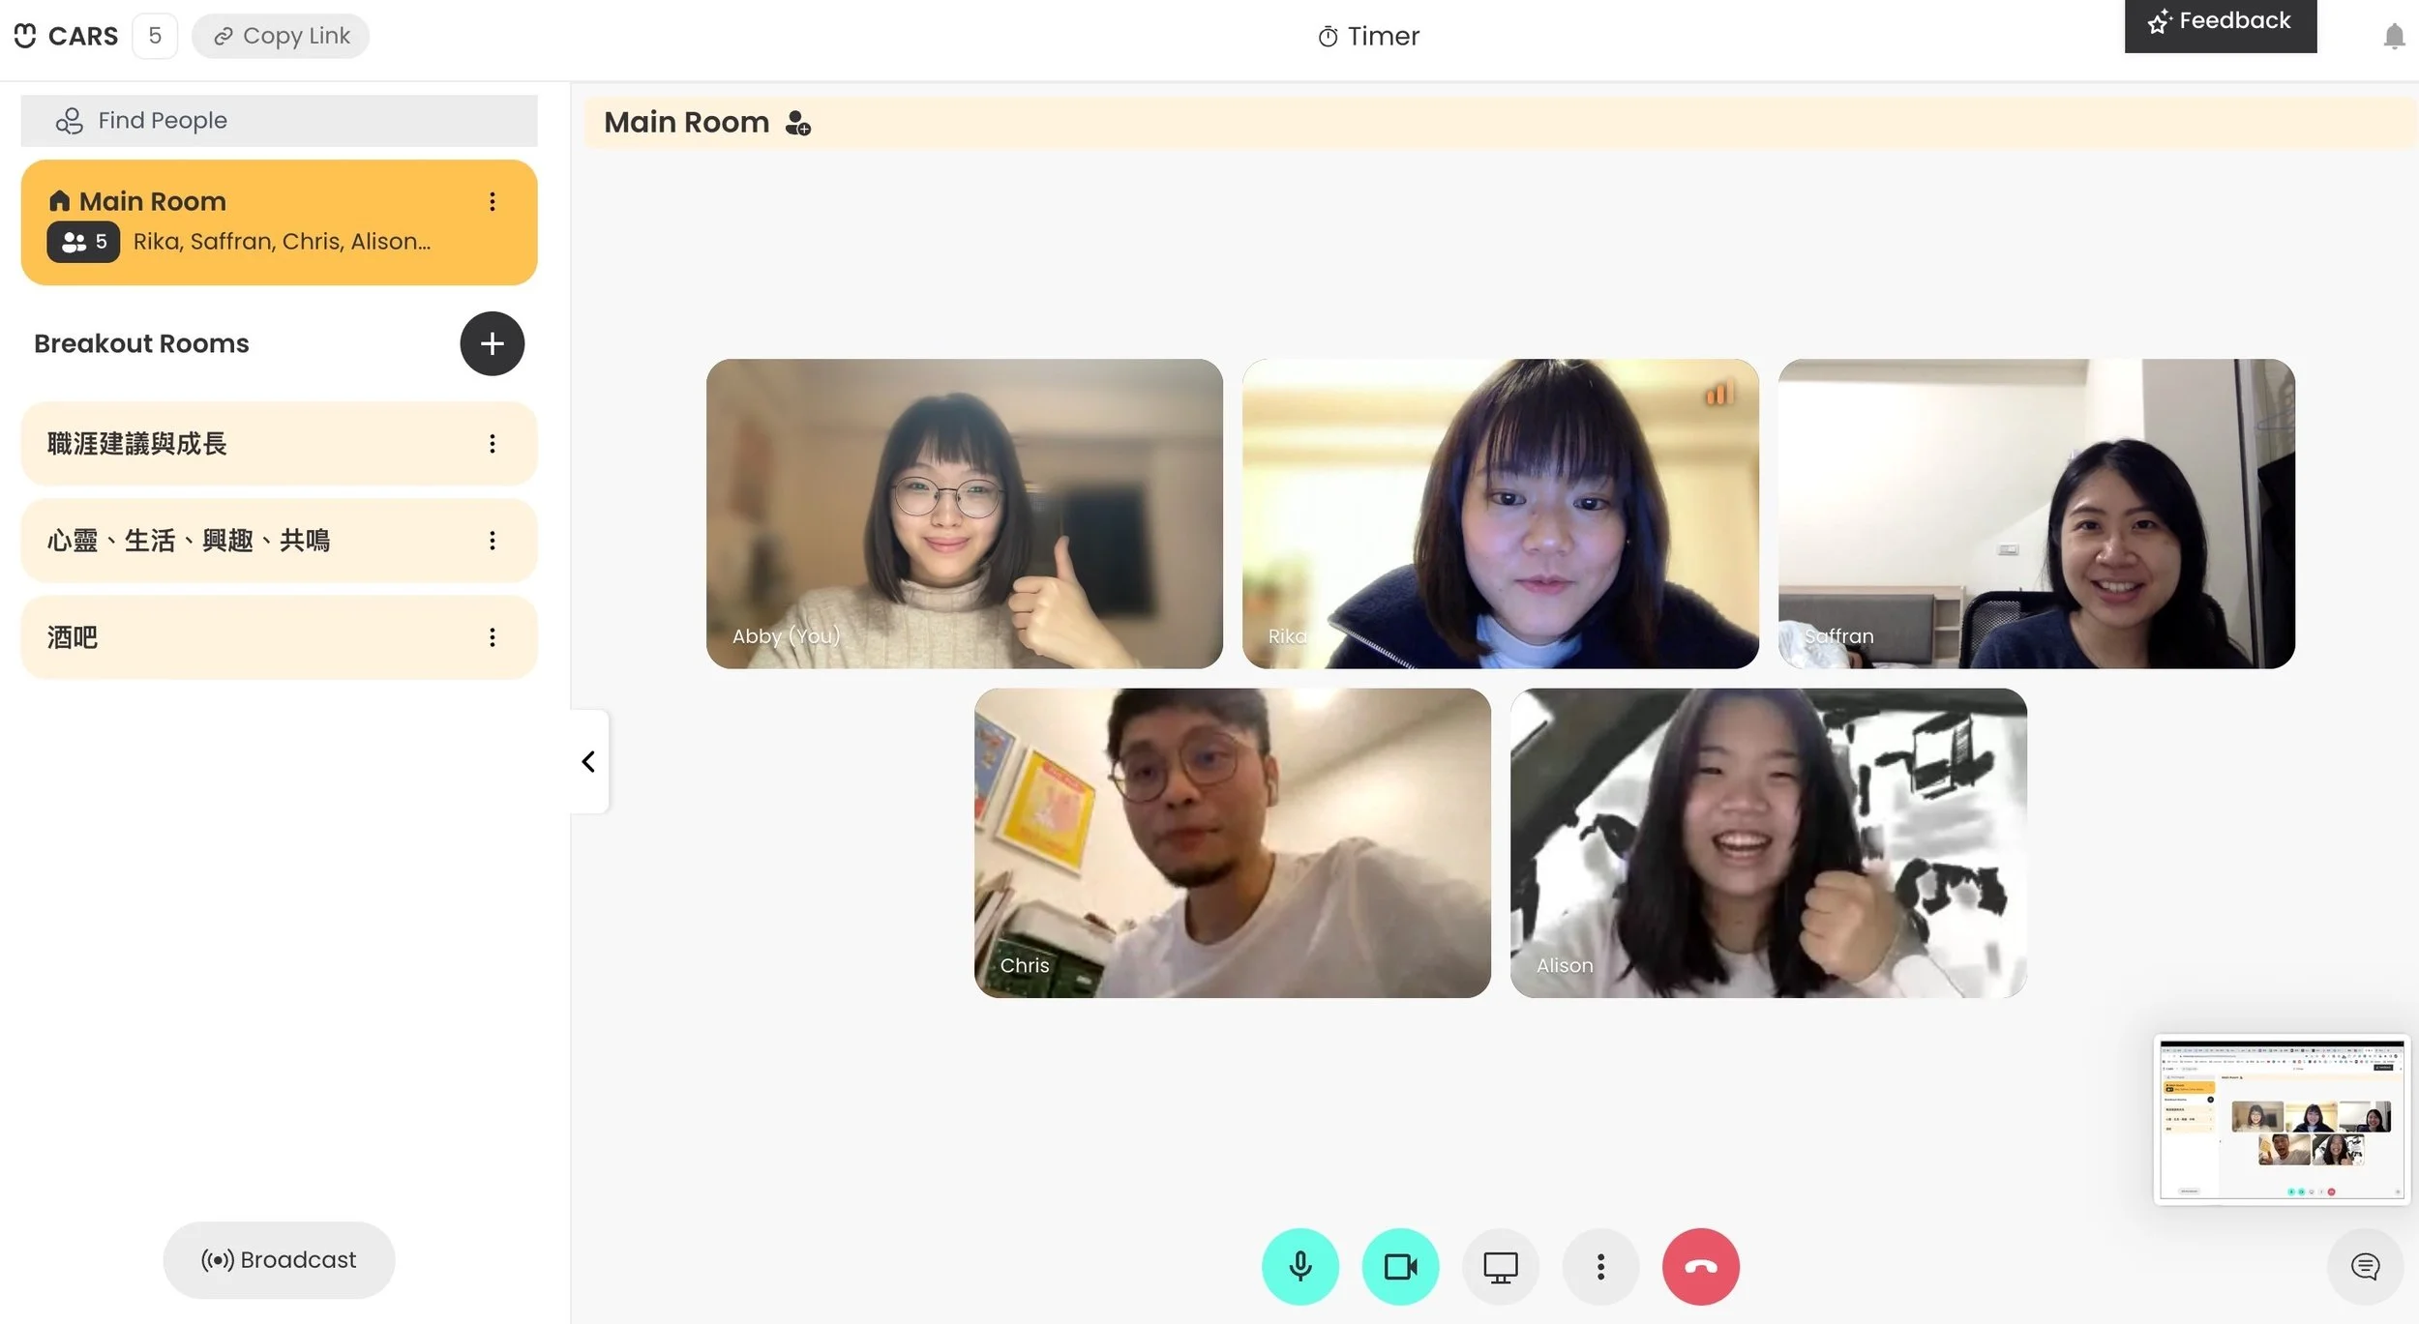2419x1324 pixels.
Task: Click the Find People search field
Action: coord(279,121)
